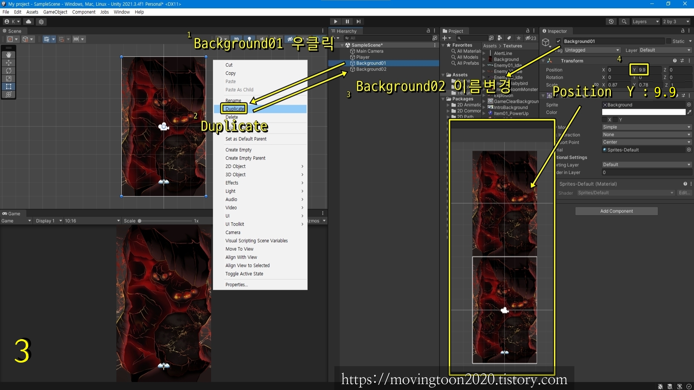Click Project search by type icon

[500, 38]
